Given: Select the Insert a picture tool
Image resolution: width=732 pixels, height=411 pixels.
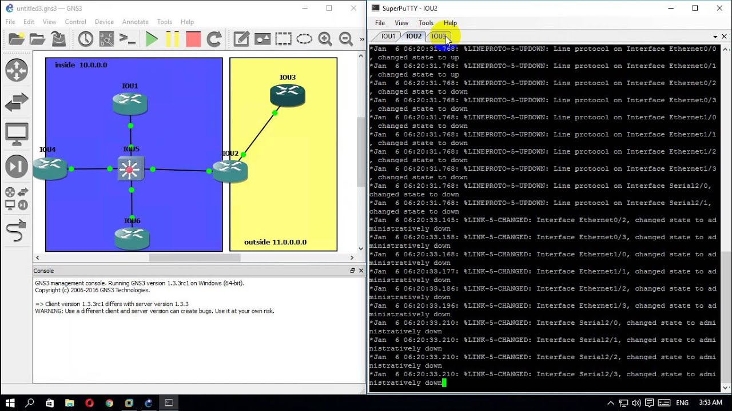Looking at the screenshot, I should [x=262, y=39].
